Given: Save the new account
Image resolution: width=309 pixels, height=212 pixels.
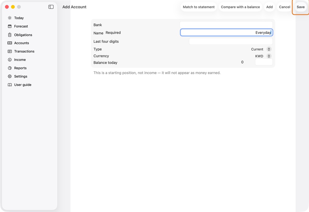Looking at the screenshot, I should point(301,7).
